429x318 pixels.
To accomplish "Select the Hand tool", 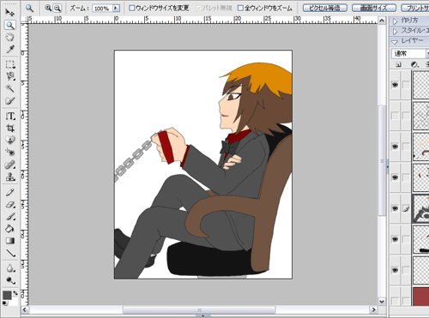I will coord(10,37).
